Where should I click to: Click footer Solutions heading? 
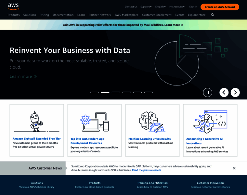pyautogui.click(x=37, y=183)
